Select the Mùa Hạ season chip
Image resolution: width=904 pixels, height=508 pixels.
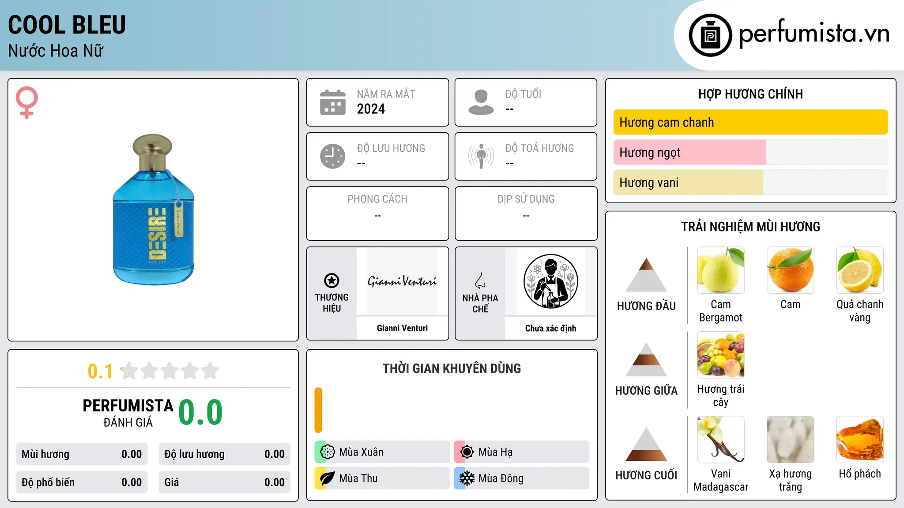click(522, 452)
